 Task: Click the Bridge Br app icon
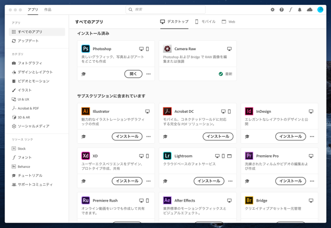click(249, 200)
